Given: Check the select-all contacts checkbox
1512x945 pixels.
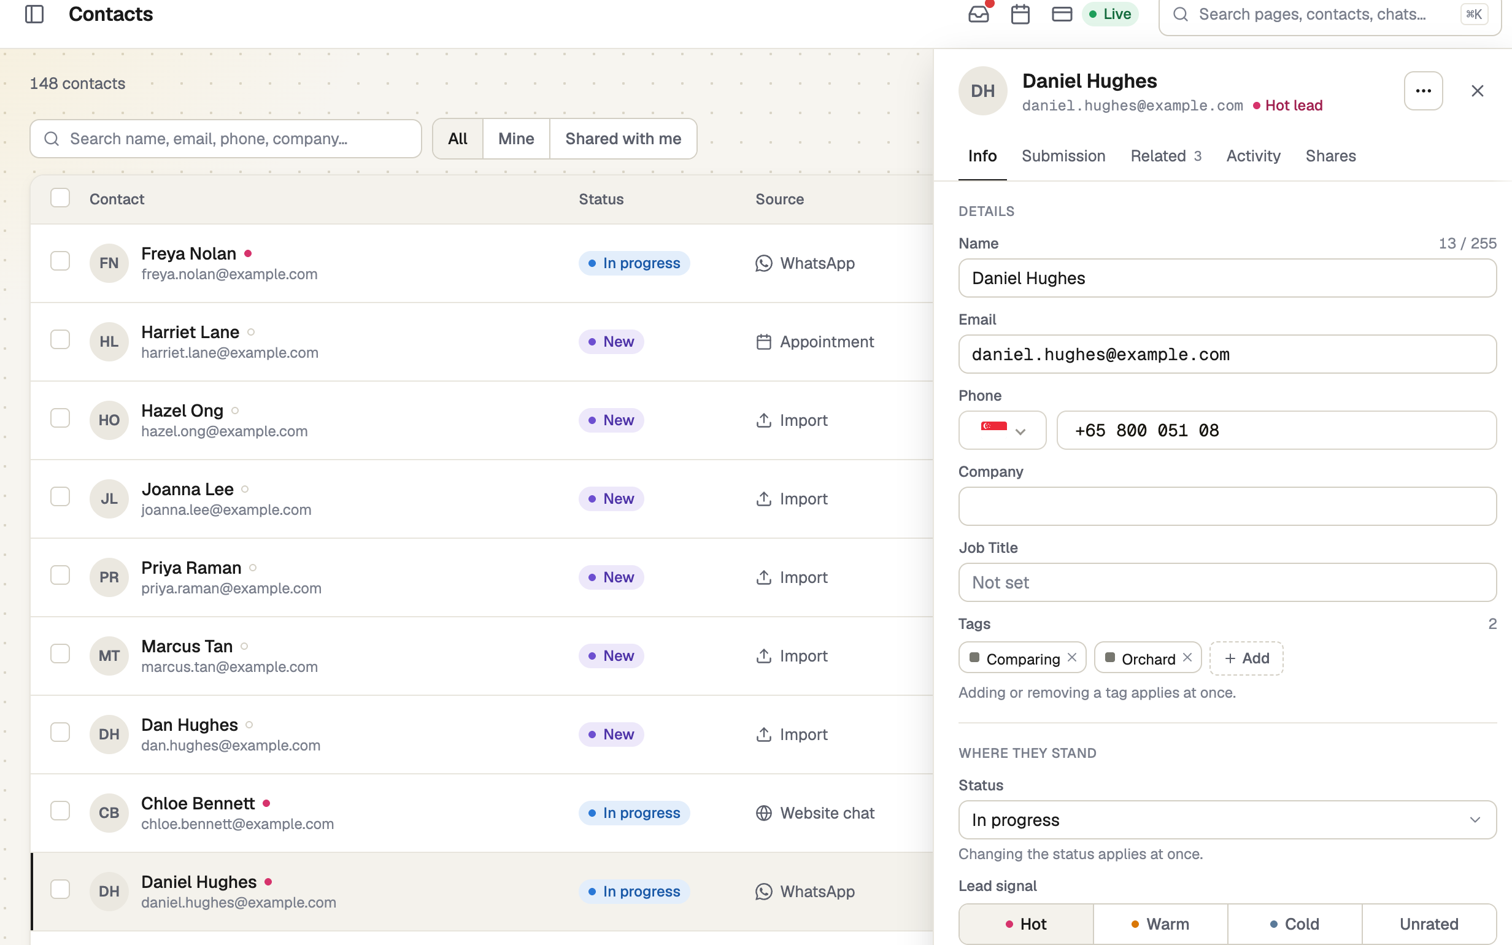Looking at the screenshot, I should click(60, 198).
